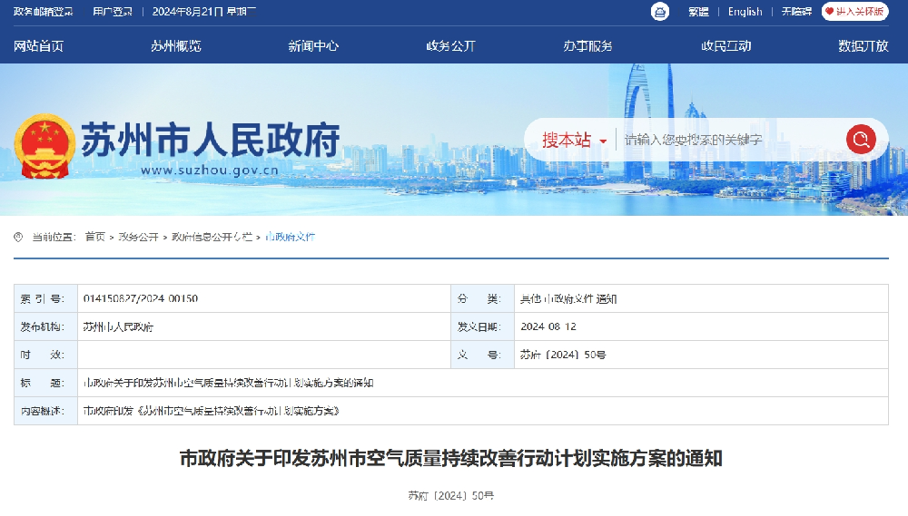The height and width of the screenshot is (516, 908).
Task: Click the red search magnifier button
Action: point(860,140)
